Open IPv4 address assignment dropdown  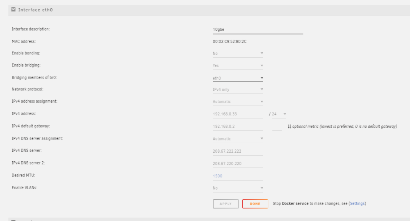tap(238, 102)
